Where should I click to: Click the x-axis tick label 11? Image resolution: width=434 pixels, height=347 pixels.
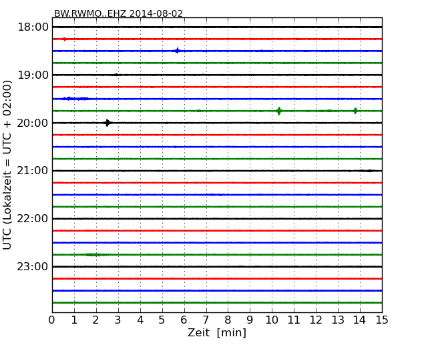[294, 320]
